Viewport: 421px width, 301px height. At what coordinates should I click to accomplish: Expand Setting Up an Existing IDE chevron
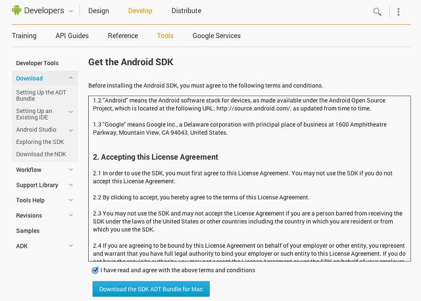click(x=71, y=112)
